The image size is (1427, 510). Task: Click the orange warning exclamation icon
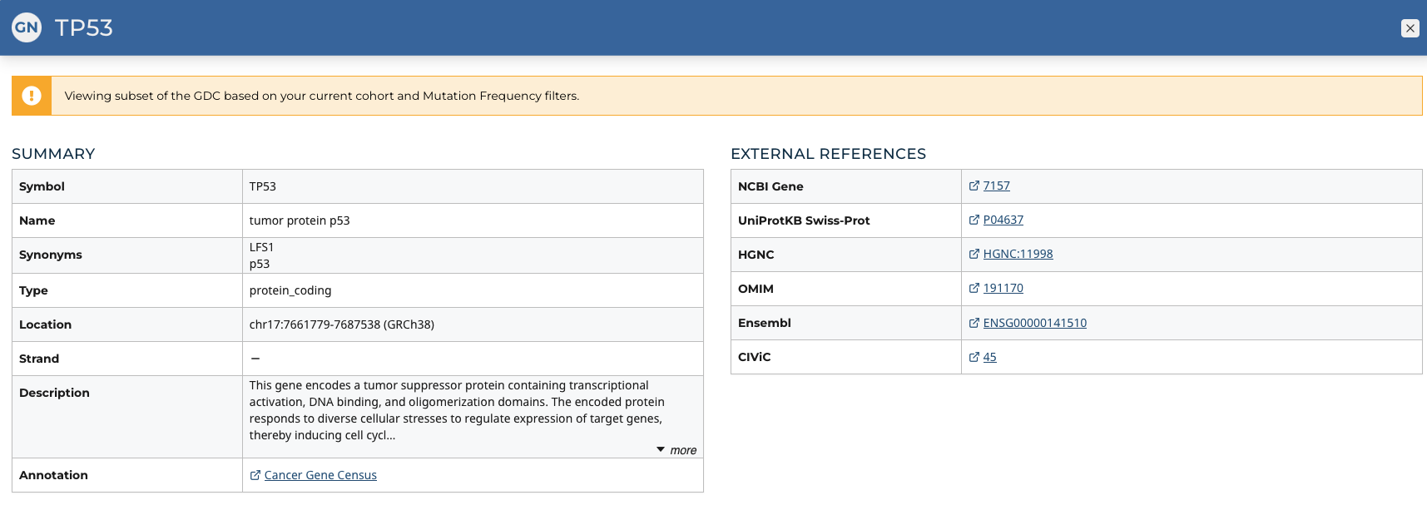pos(32,96)
